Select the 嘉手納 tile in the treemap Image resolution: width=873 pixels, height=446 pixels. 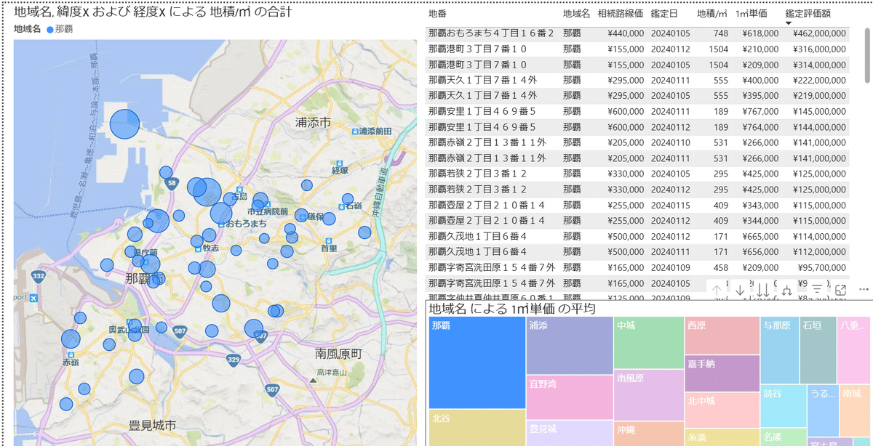pos(722,373)
